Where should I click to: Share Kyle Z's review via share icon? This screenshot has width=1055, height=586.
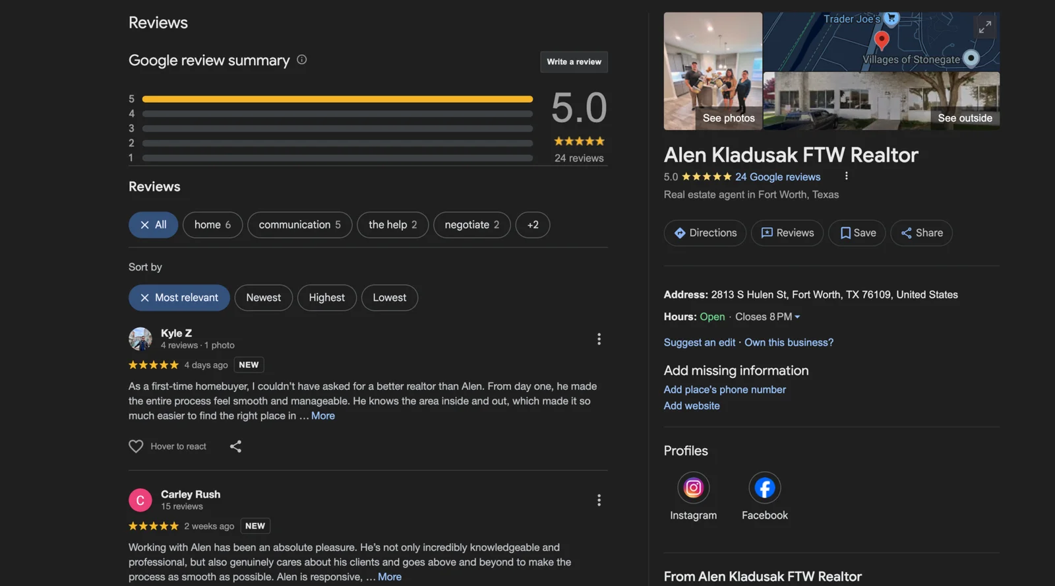235,447
